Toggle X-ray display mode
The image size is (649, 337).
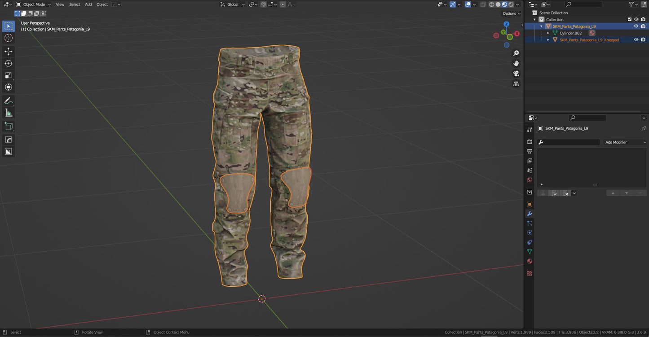click(x=483, y=4)
